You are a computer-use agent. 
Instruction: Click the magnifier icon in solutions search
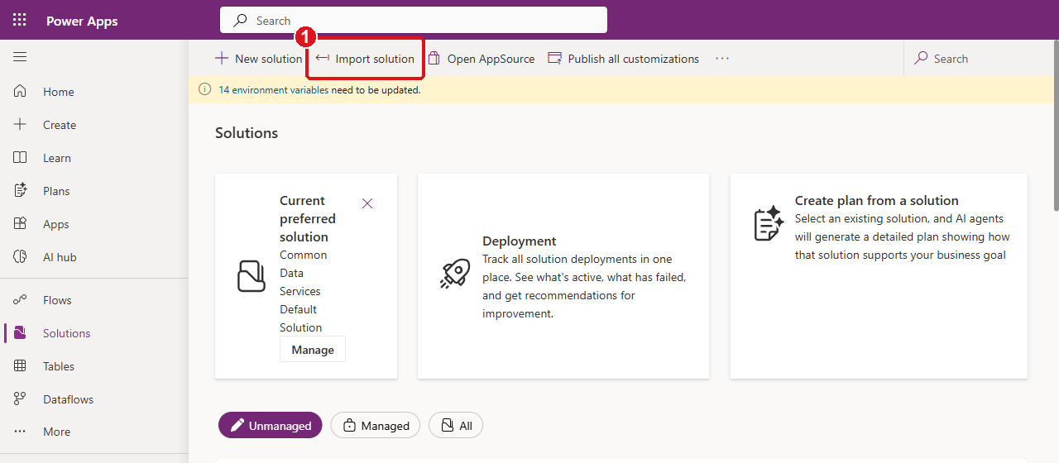(921, 59)
